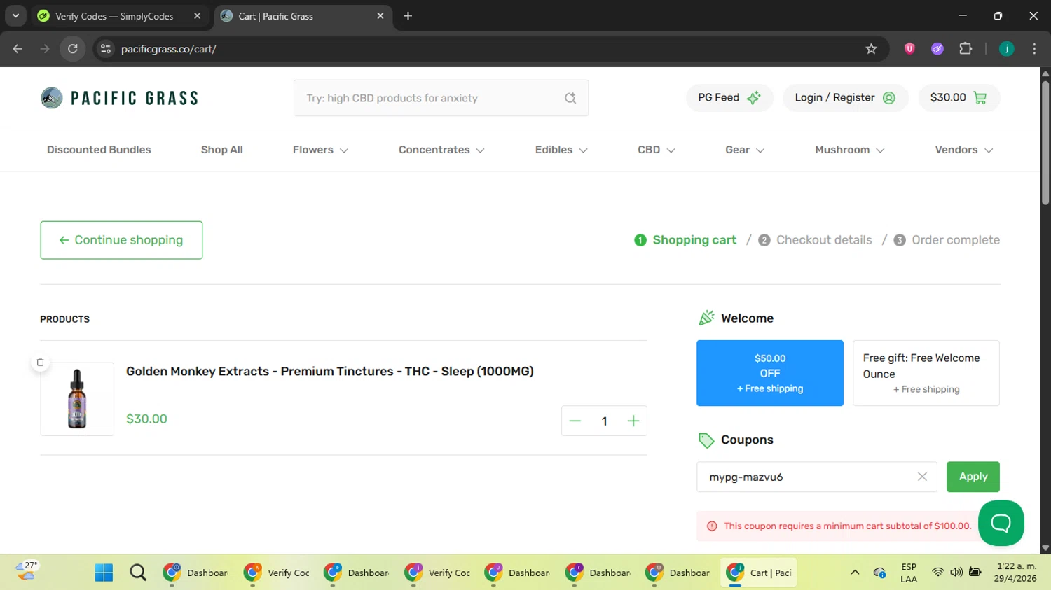
Task: Open a new browser tab
Action: coord(408,16)
